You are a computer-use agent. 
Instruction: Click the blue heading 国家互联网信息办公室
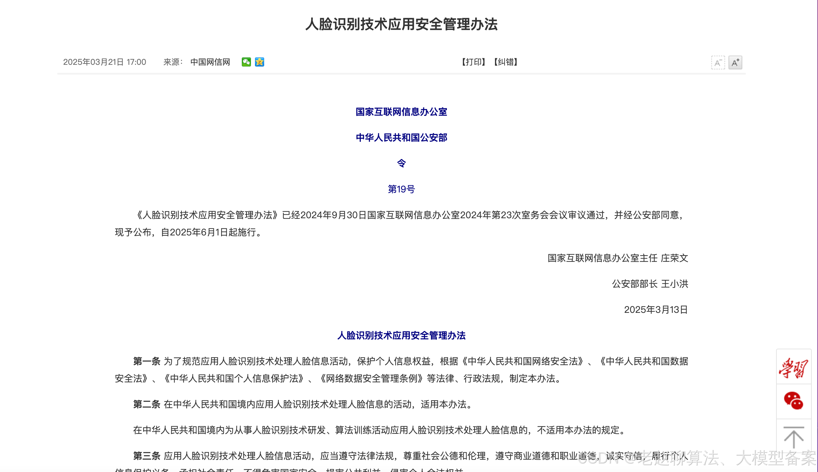tap(401, 112)
